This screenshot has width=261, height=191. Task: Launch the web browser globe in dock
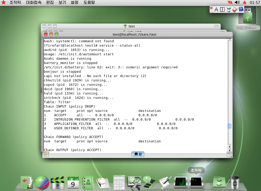point(42,183)
